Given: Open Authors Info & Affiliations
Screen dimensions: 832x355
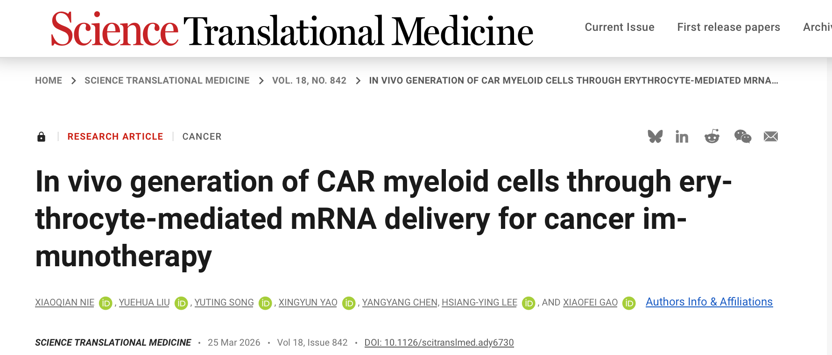Looking at the screenshot, I should tap(709, 302).
